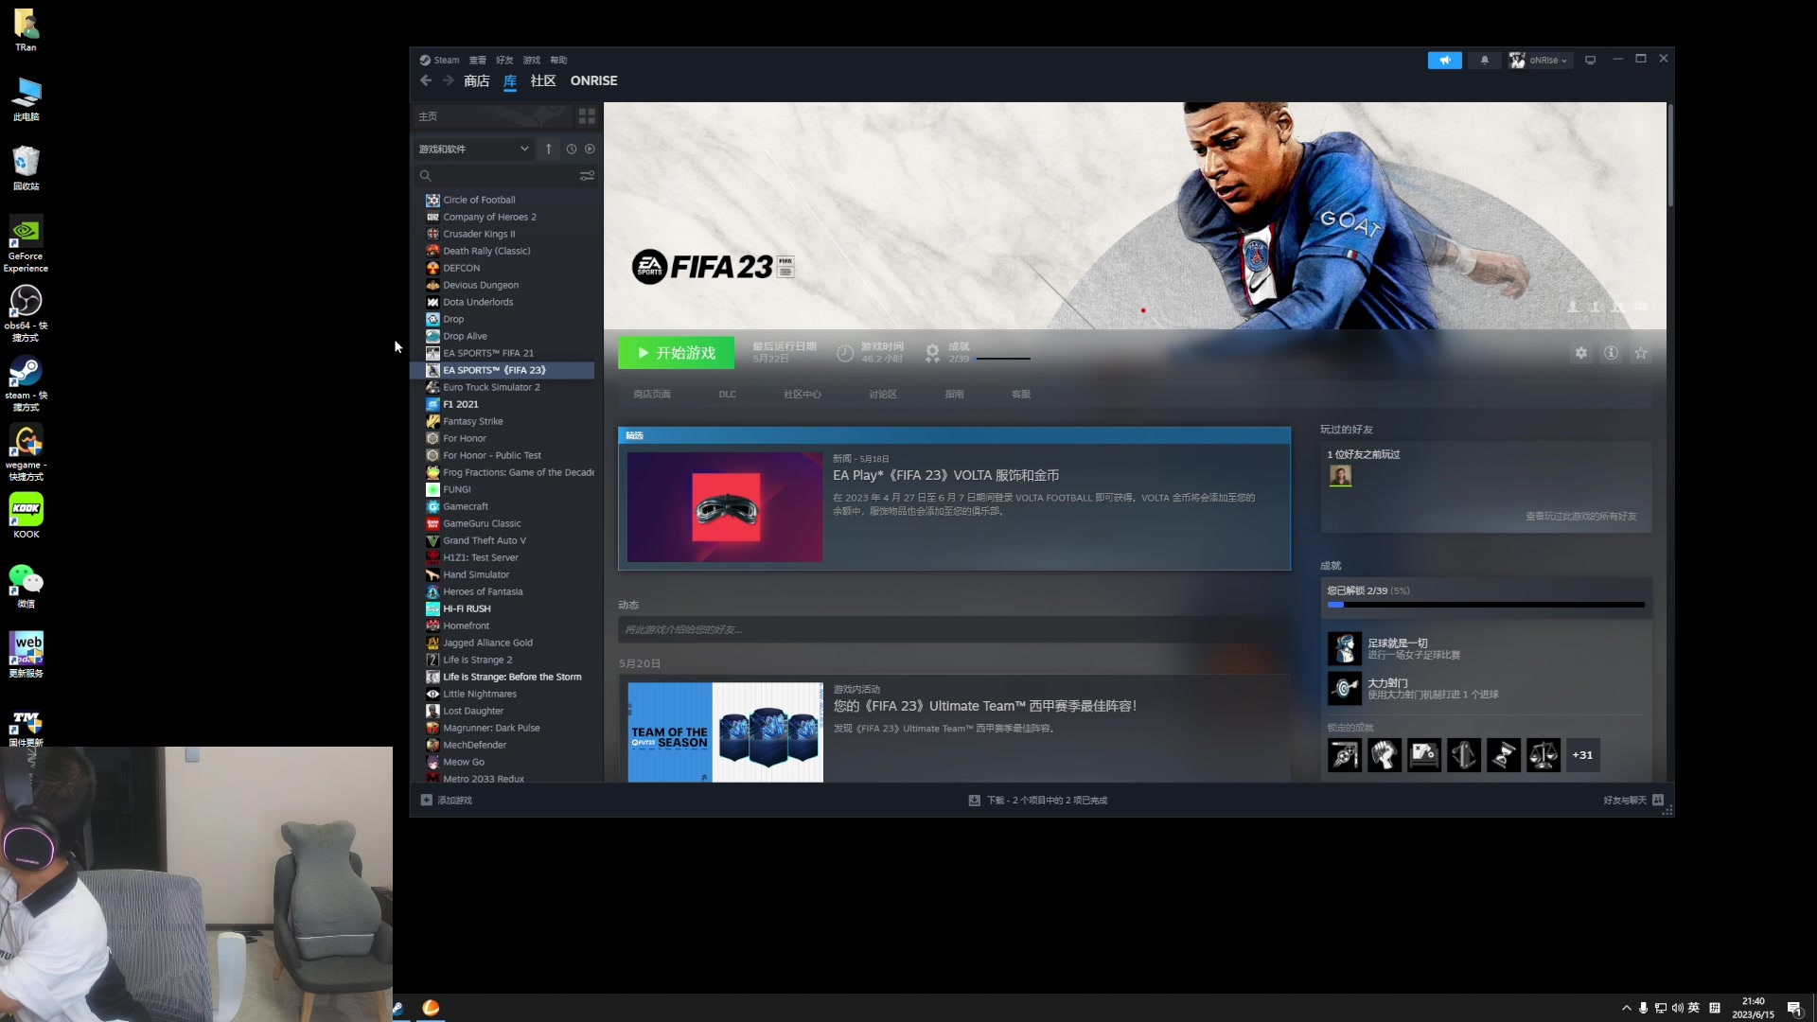
Task: Open the ONRISE profile tab
Action: (593, 80)
